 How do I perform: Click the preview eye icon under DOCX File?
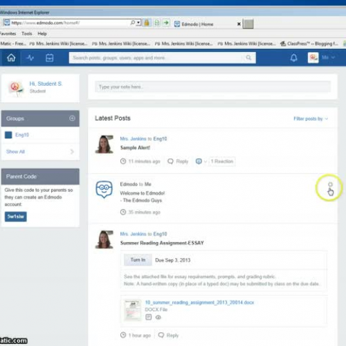pyautogui.click(x=158, y=318)
